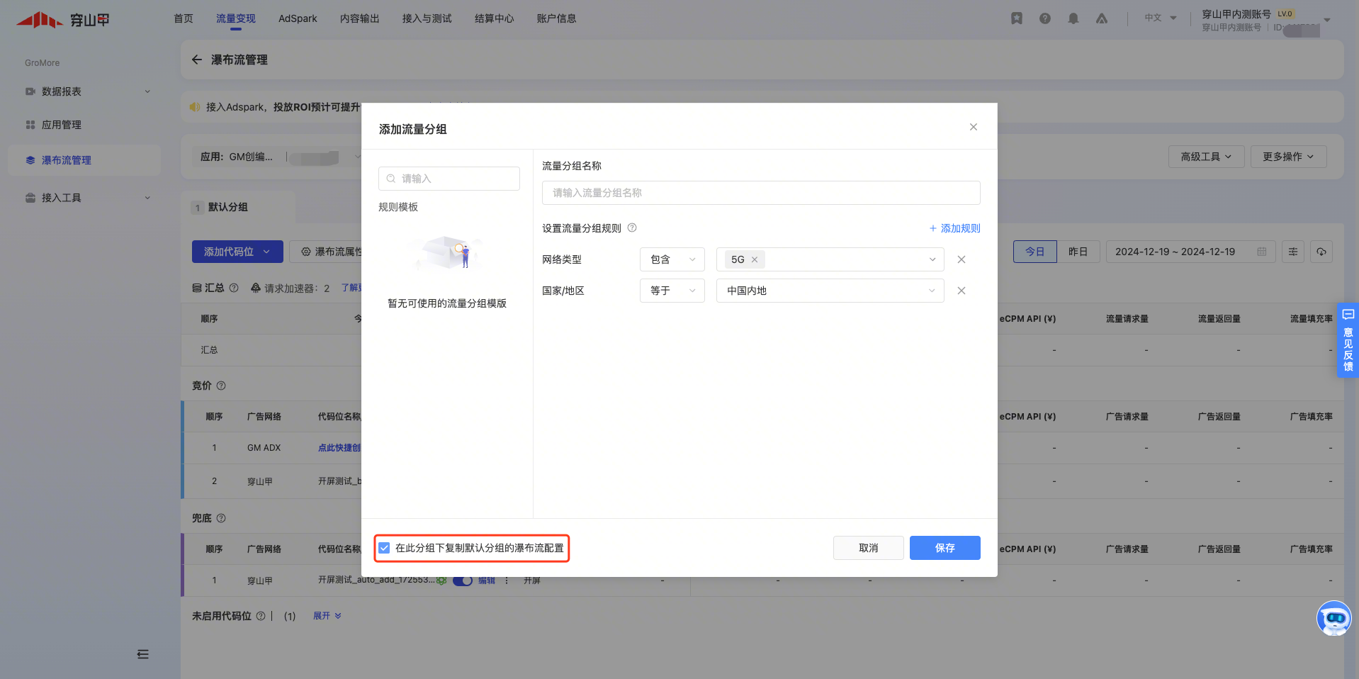Delete the 网络类型 rule row
Image resolution: width=1359 pixels, height=679 pixels.
tap(962, 259)
